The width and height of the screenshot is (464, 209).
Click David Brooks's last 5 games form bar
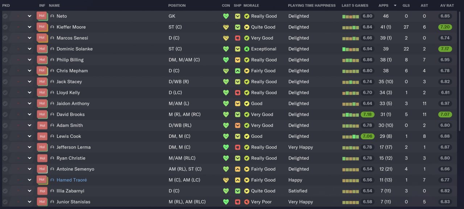click(x=350, y=115)
